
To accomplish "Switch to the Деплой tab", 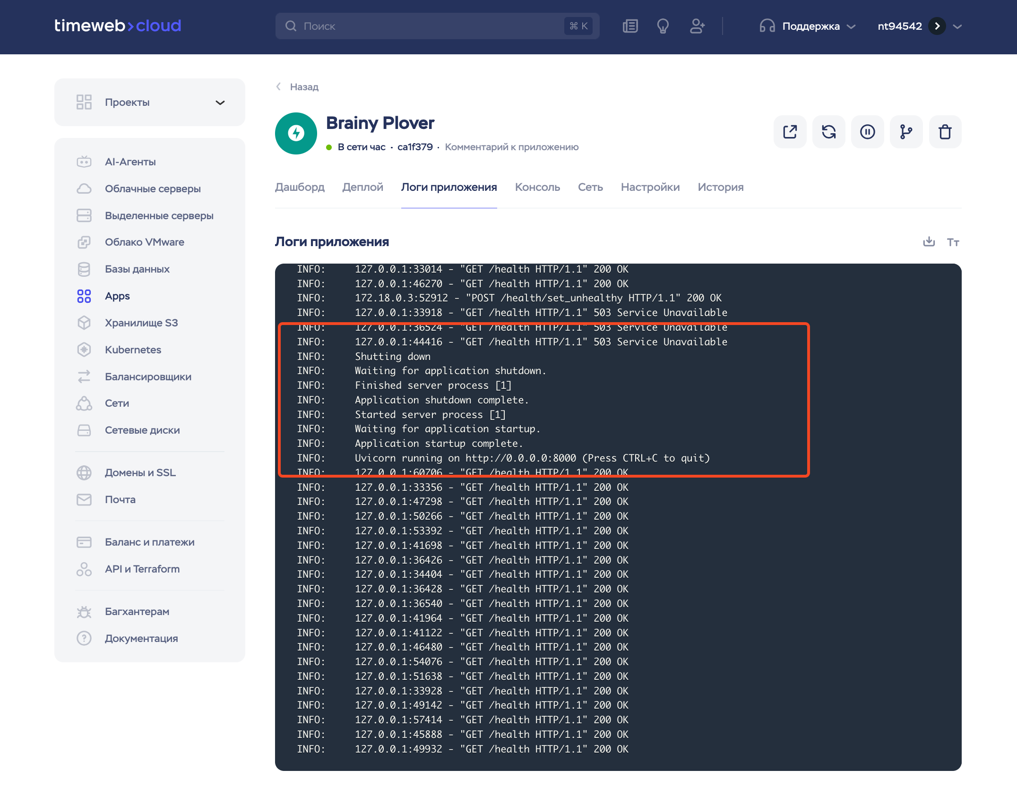I will point(362,187).
